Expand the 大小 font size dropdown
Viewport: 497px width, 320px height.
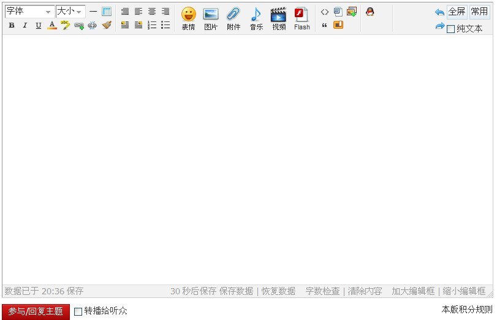(x=70, y=12)
